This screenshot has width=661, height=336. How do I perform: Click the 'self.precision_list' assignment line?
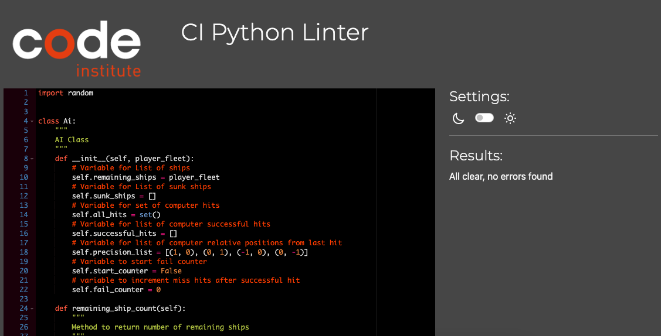(189, 252)
